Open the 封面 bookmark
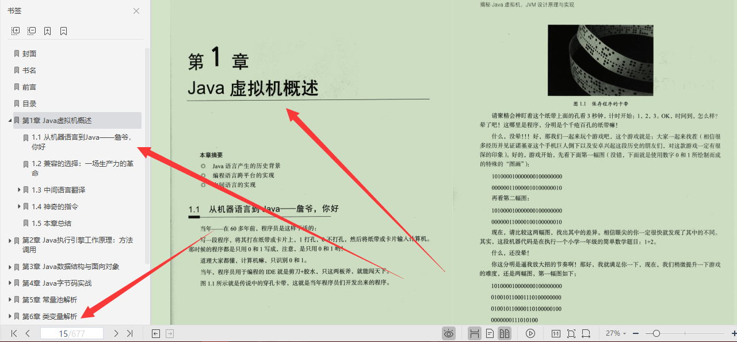Viewport: 737px width, 342px height. click(x=29, y=53)
